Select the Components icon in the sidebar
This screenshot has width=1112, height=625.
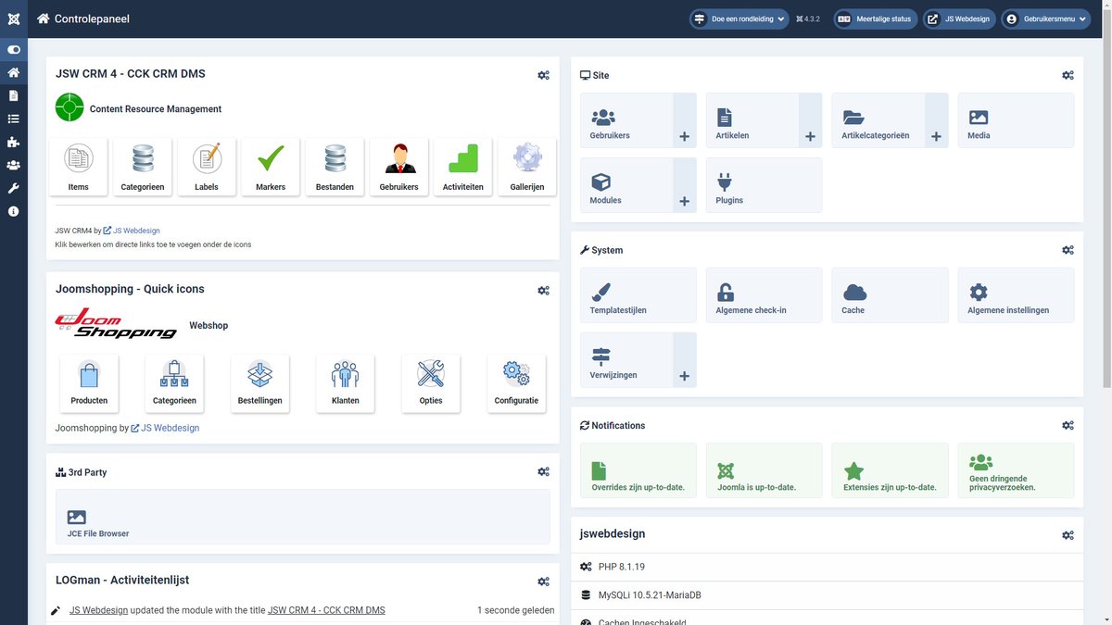(x=13, y=141)
